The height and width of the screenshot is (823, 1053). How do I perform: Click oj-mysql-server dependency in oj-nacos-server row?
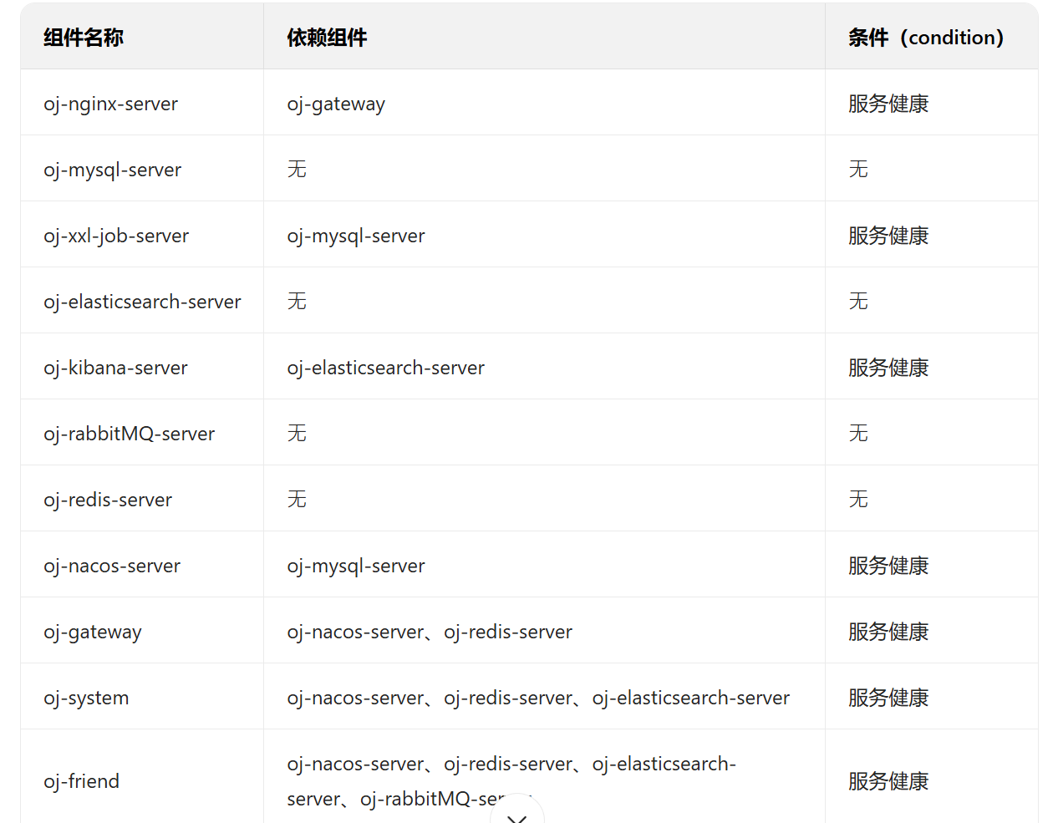pyautogui.click(x=356, y=566)
